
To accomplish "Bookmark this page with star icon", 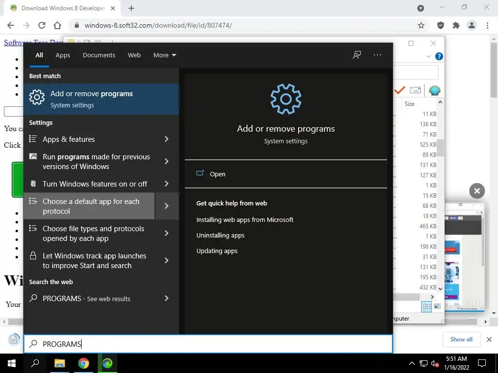I will coord(421,25).
